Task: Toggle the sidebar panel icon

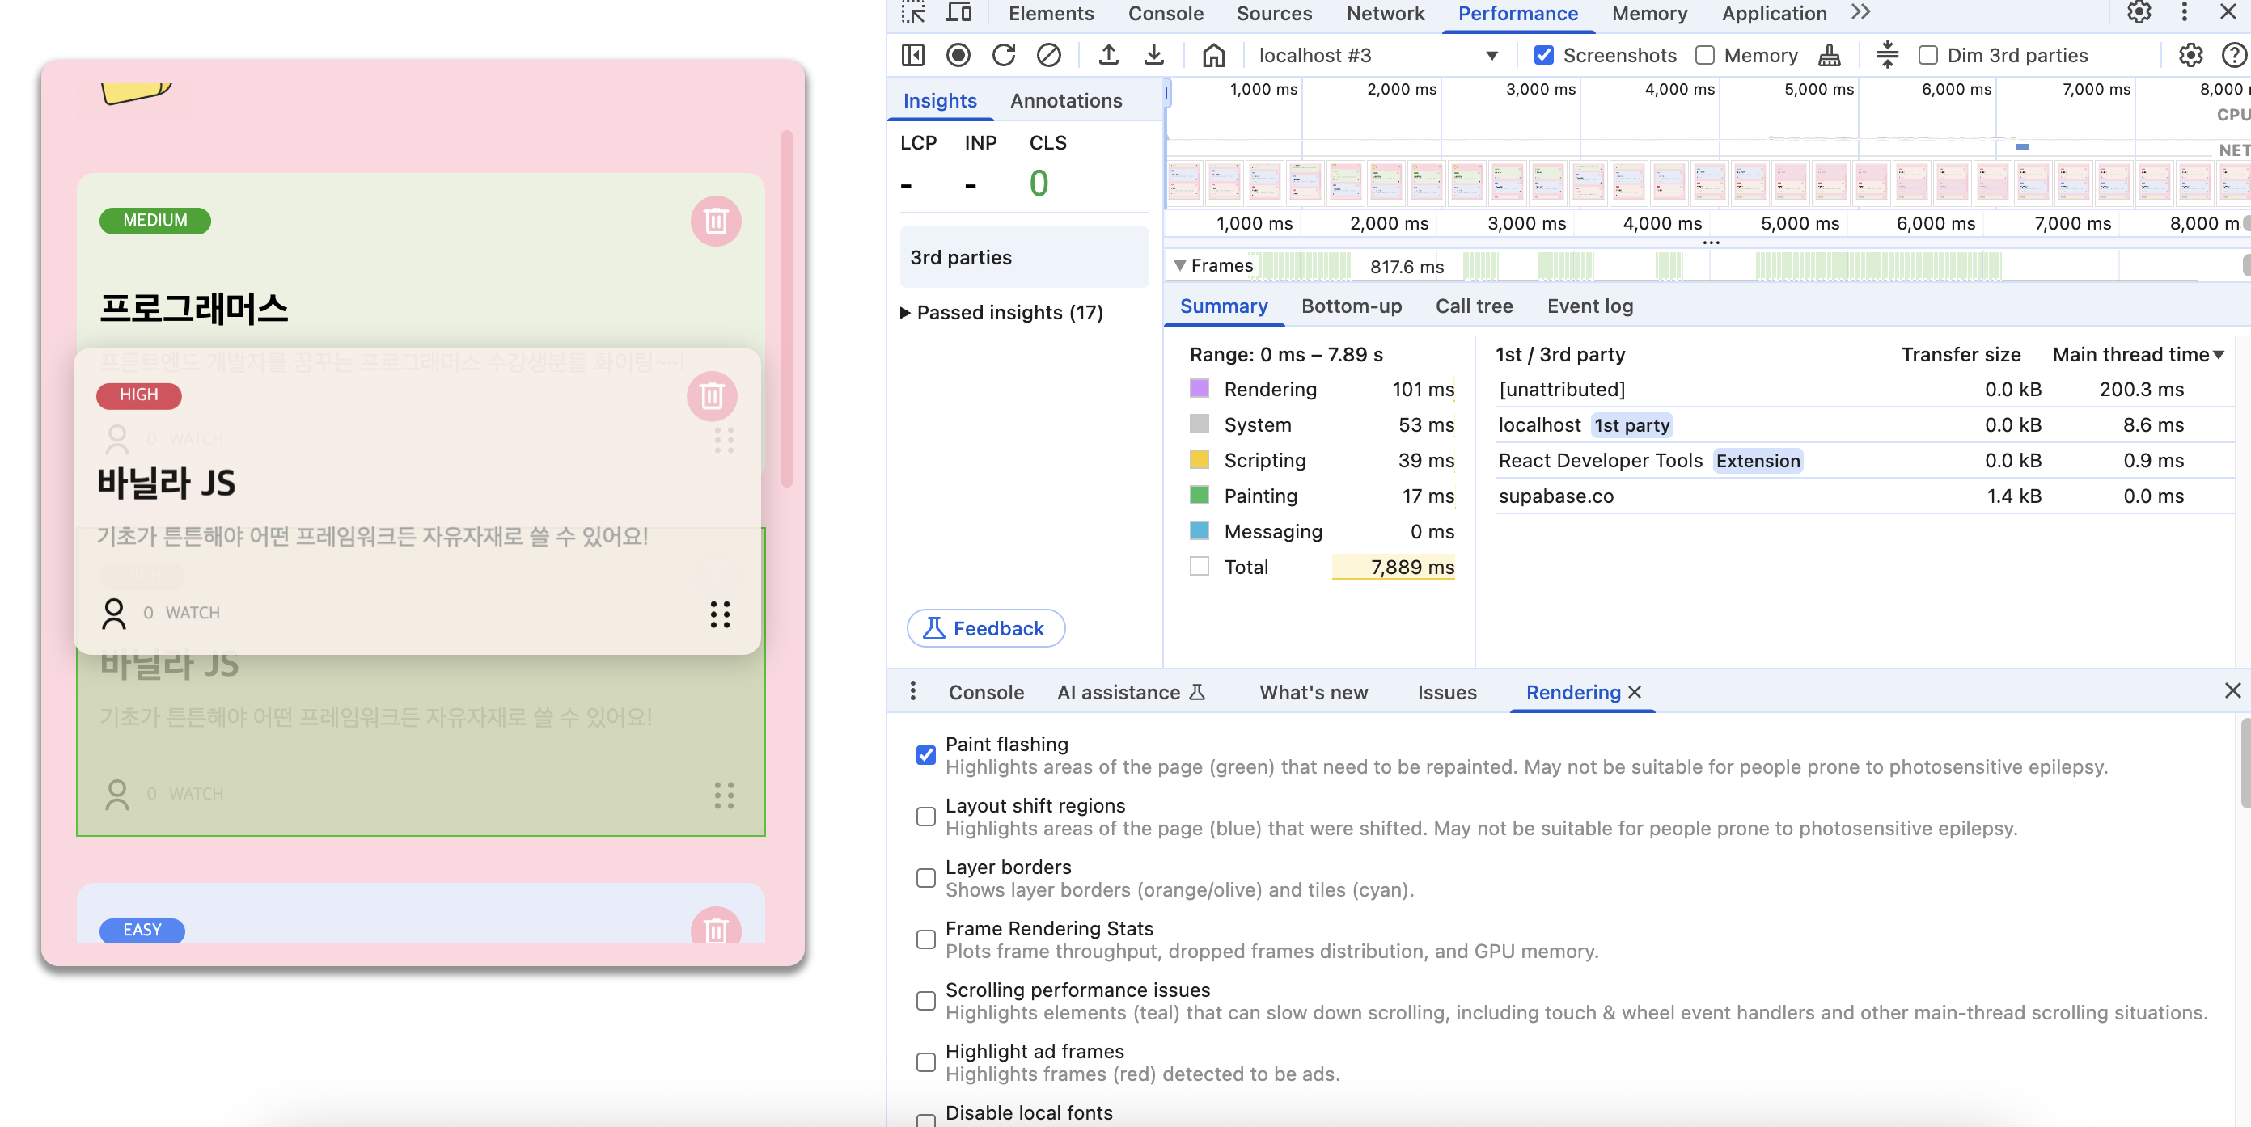Action: (912, 55)
